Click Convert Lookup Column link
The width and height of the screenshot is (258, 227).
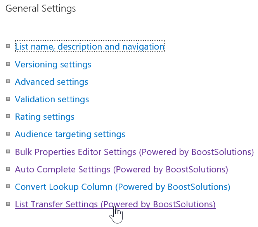tap(123, 187)
